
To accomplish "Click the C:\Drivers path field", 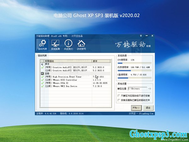I will point(137,89).
